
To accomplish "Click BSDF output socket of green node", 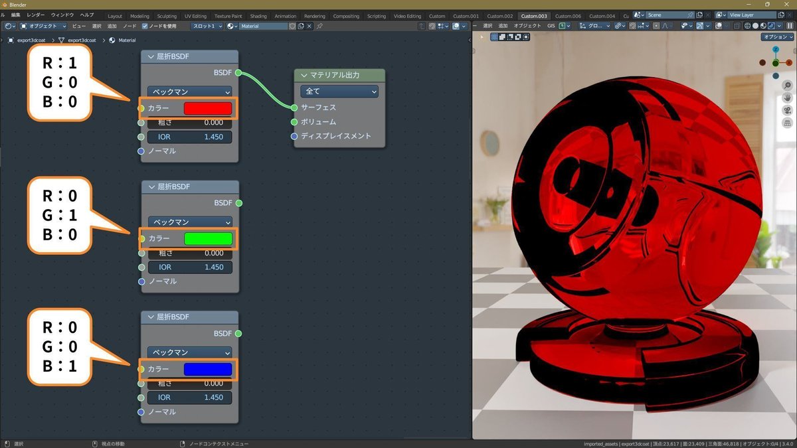I will (239, 202).
